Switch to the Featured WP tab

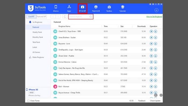point(41,17)
